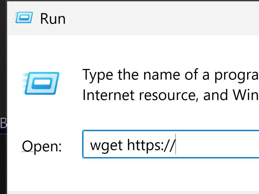
Task: Place cursor on the word wget
Action: point(106,145)
